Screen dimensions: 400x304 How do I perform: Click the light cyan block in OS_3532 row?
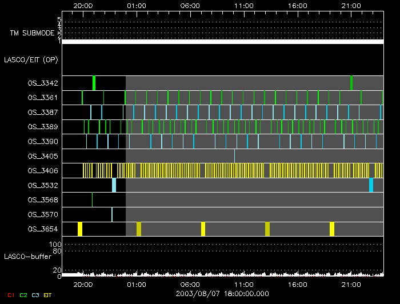[x=114, y=185]
